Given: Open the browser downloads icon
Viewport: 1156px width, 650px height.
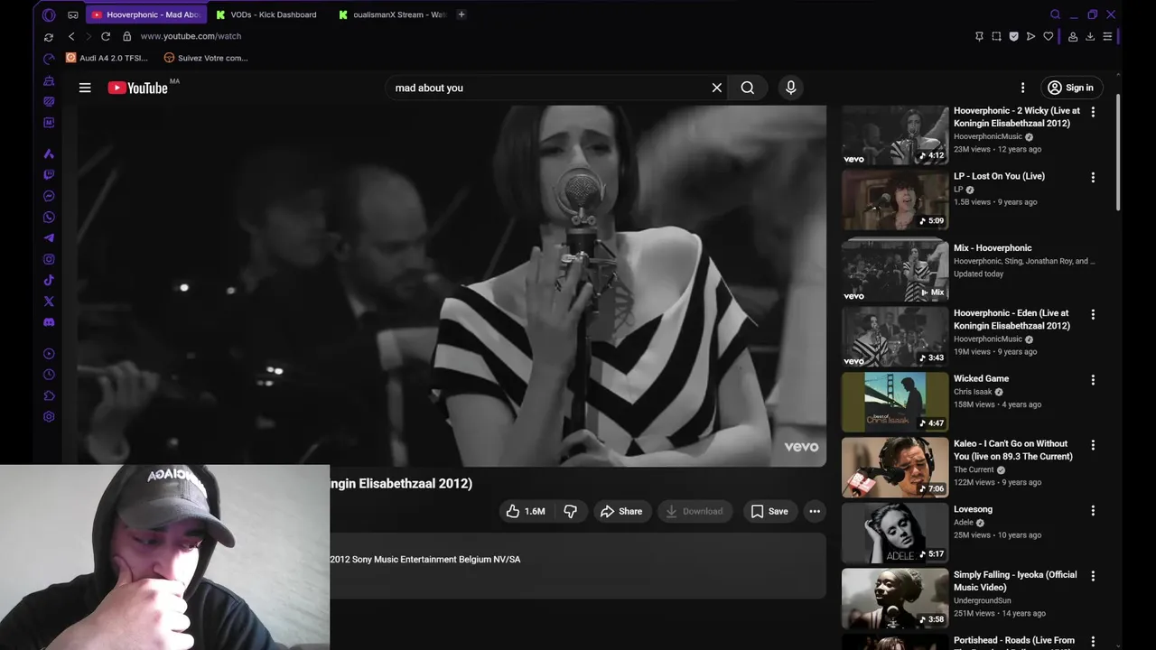Looking at the screenshot, I should [x=1090, y=36].
